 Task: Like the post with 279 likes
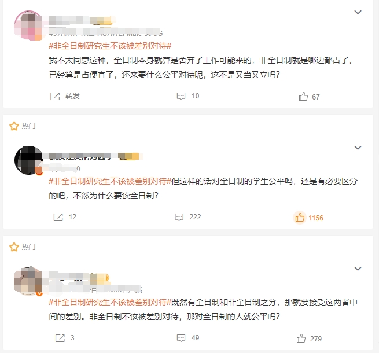click(301, 339)
